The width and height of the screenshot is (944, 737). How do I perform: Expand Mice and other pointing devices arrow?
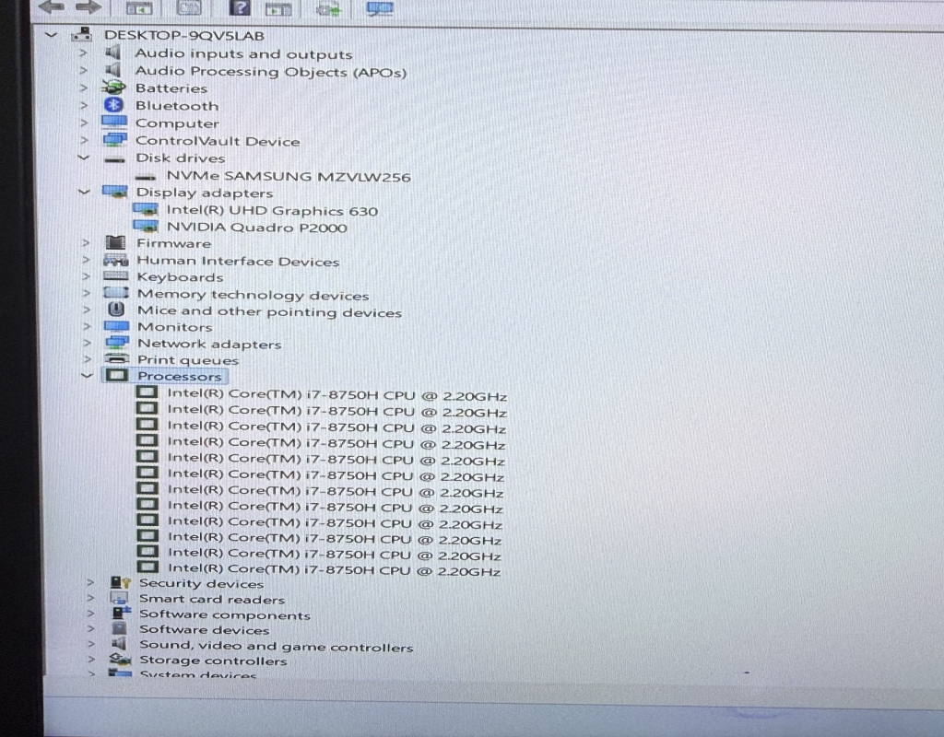86,310
